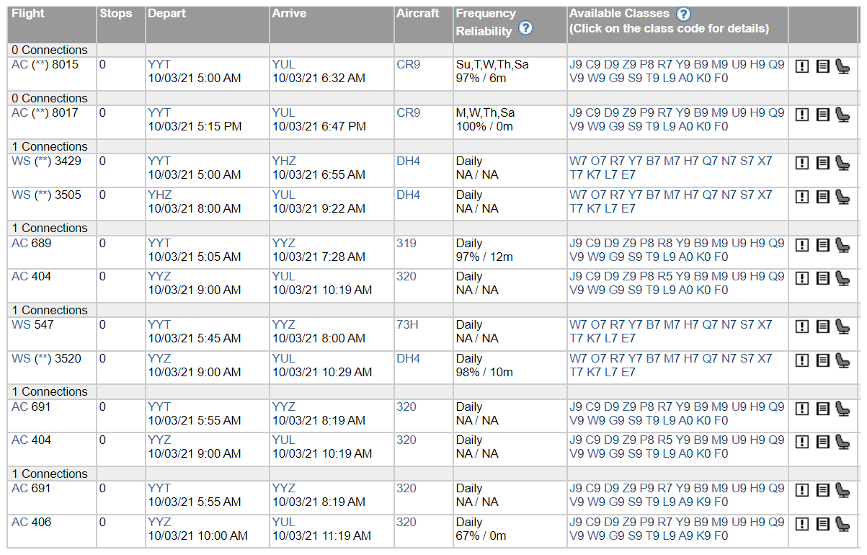Click the exclamation alert icon for AC 689
Screen dimensions: 867x555
pos(801,245)
